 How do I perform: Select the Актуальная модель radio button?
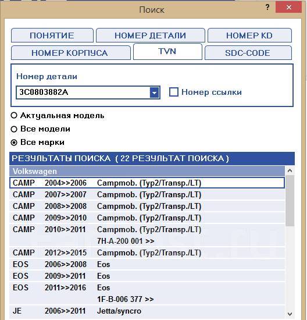(x=14, y=116)
